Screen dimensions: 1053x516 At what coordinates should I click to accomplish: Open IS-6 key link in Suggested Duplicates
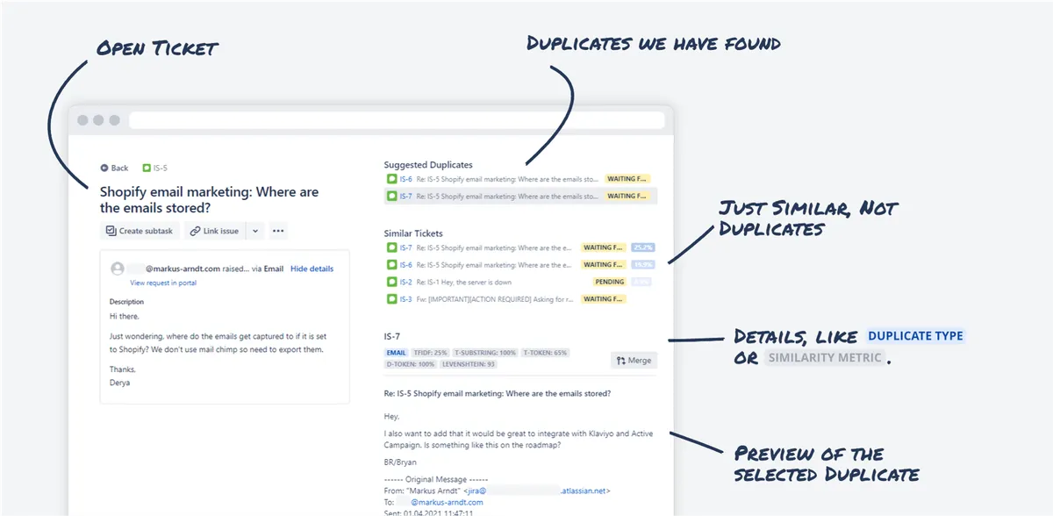[x=406, y=179]
